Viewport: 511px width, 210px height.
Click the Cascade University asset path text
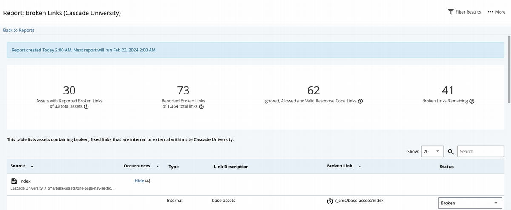pos(63,188)
